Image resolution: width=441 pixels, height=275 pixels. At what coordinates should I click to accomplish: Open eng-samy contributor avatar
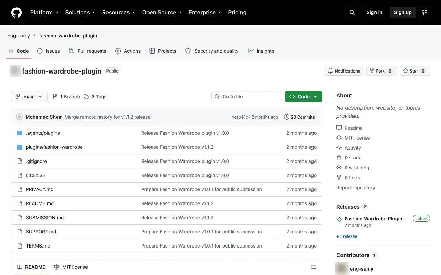[342, 269]
